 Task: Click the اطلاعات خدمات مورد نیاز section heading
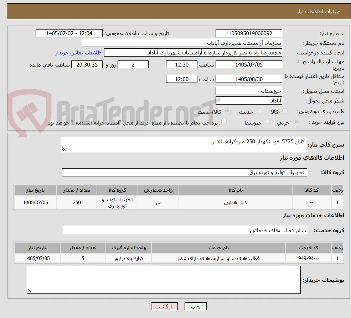313,216
